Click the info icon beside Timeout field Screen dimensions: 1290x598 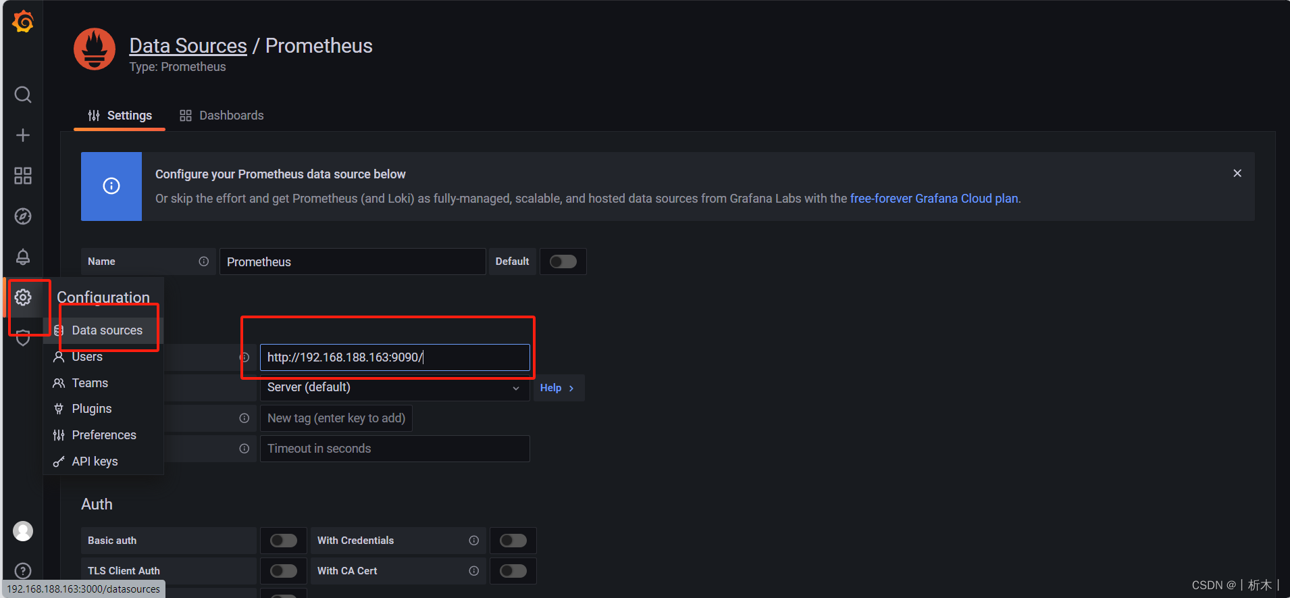click(x=244, y=449)
